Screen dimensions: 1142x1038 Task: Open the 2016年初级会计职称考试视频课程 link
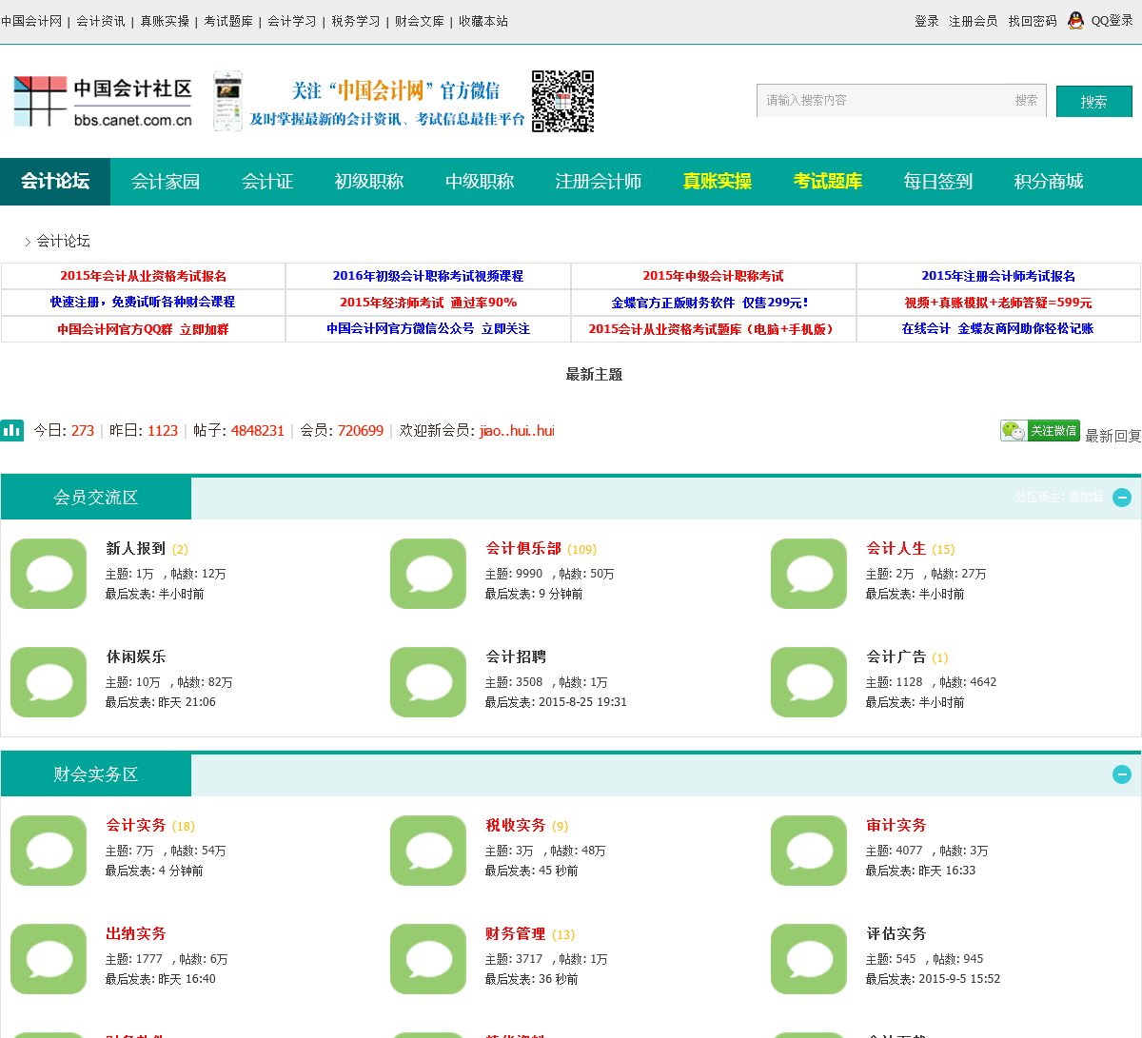coord(428,276)
